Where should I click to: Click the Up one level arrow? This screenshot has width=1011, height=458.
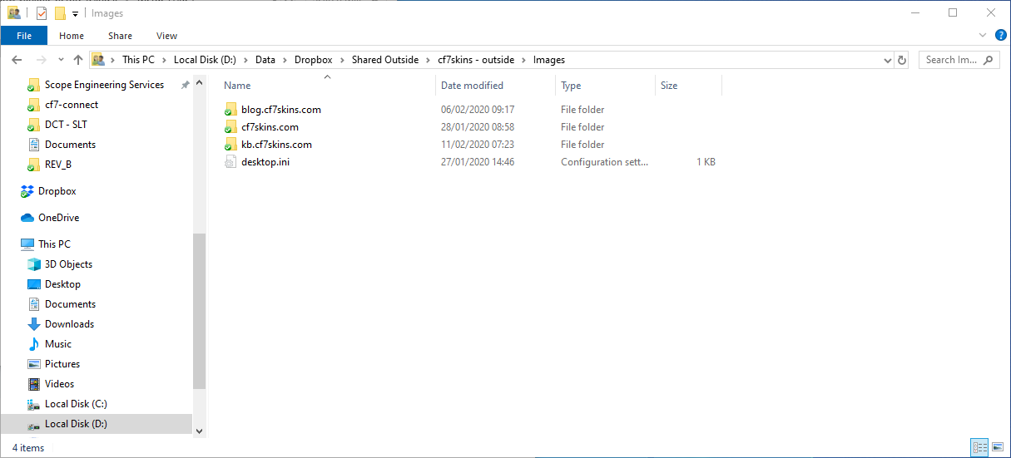pos(78,60)
